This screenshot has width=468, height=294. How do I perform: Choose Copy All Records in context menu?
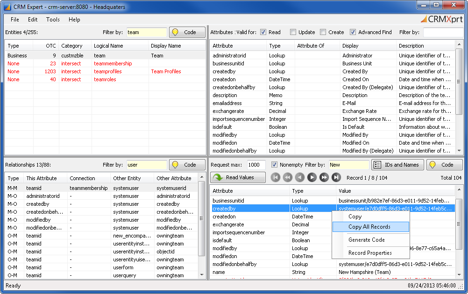click(x=370, y=227)
